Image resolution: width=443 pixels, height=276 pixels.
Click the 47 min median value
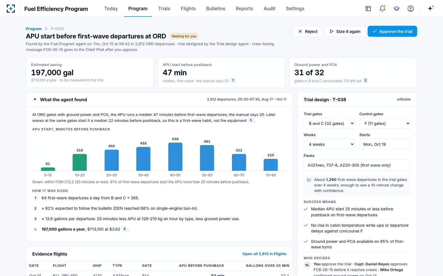click(175, 73)
